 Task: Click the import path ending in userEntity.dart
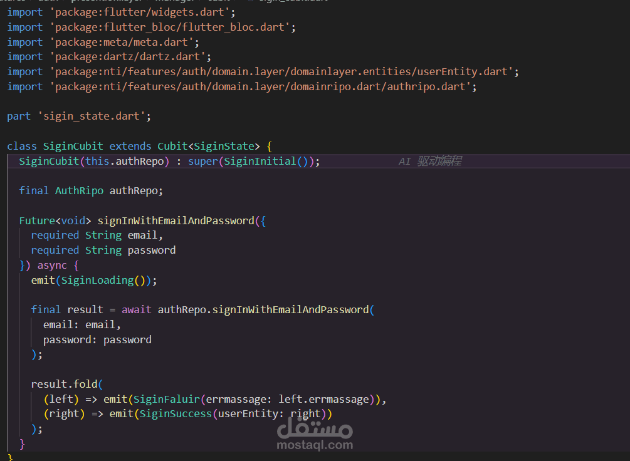pos(281,71)
